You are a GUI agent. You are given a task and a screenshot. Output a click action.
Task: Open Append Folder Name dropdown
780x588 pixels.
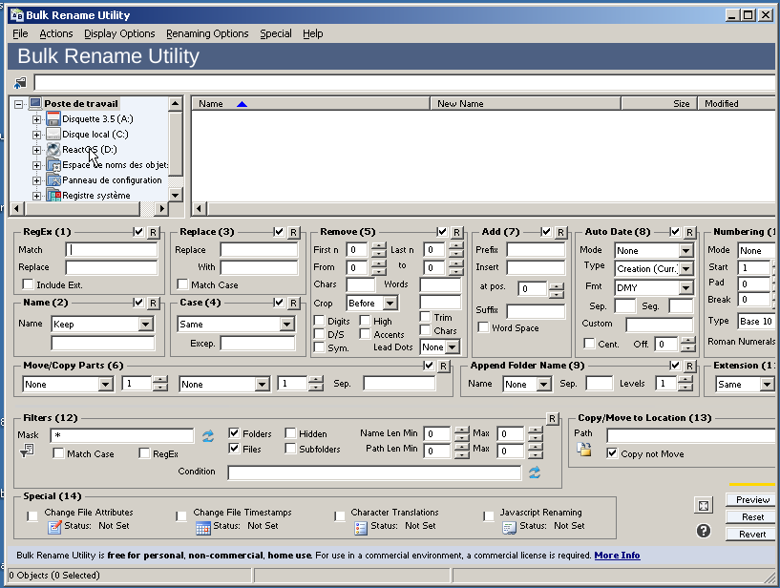coord(544,384)
